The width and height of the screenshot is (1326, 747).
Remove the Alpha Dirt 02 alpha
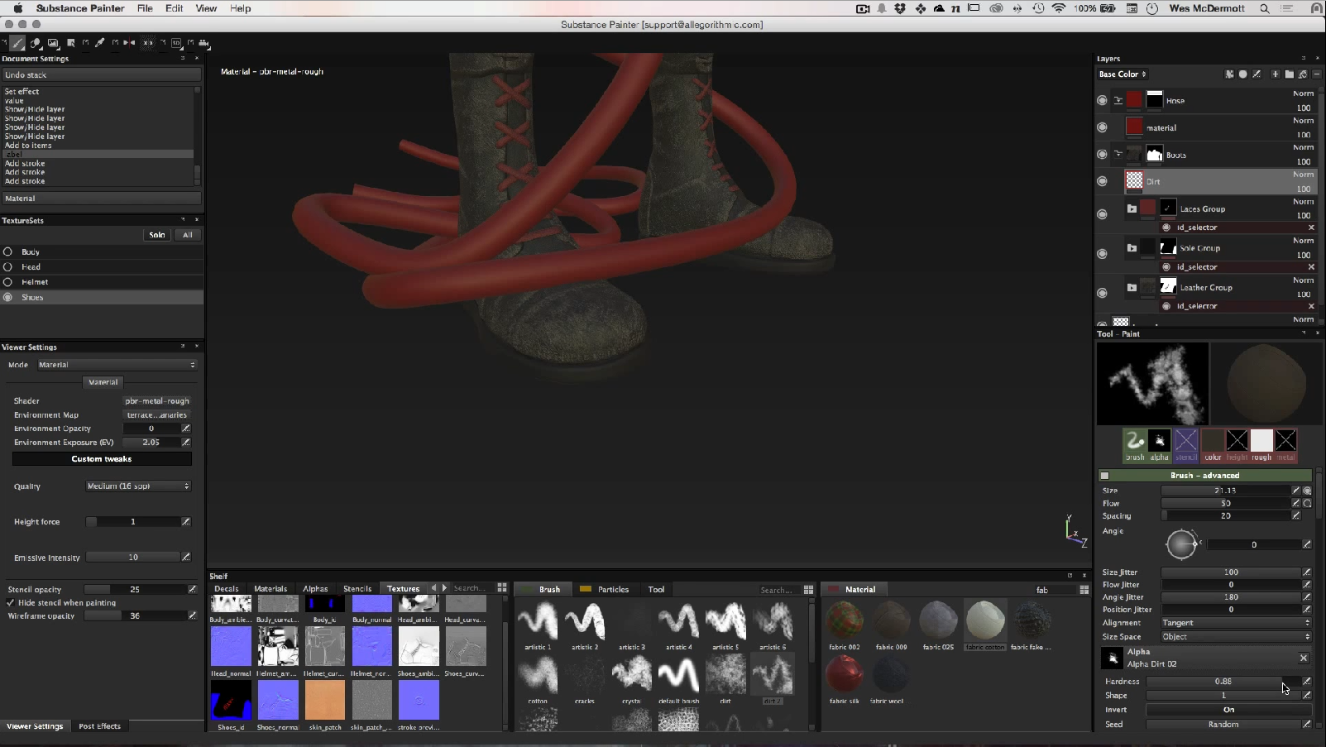(x=1303, y=658)
